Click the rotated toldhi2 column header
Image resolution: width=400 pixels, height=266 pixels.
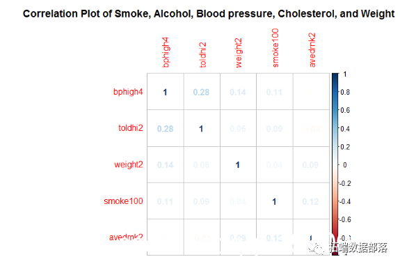(202, 55)
